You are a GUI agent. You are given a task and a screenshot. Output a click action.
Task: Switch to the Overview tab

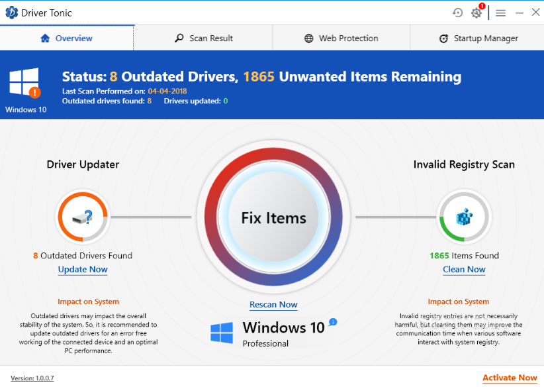coord(67,38)
